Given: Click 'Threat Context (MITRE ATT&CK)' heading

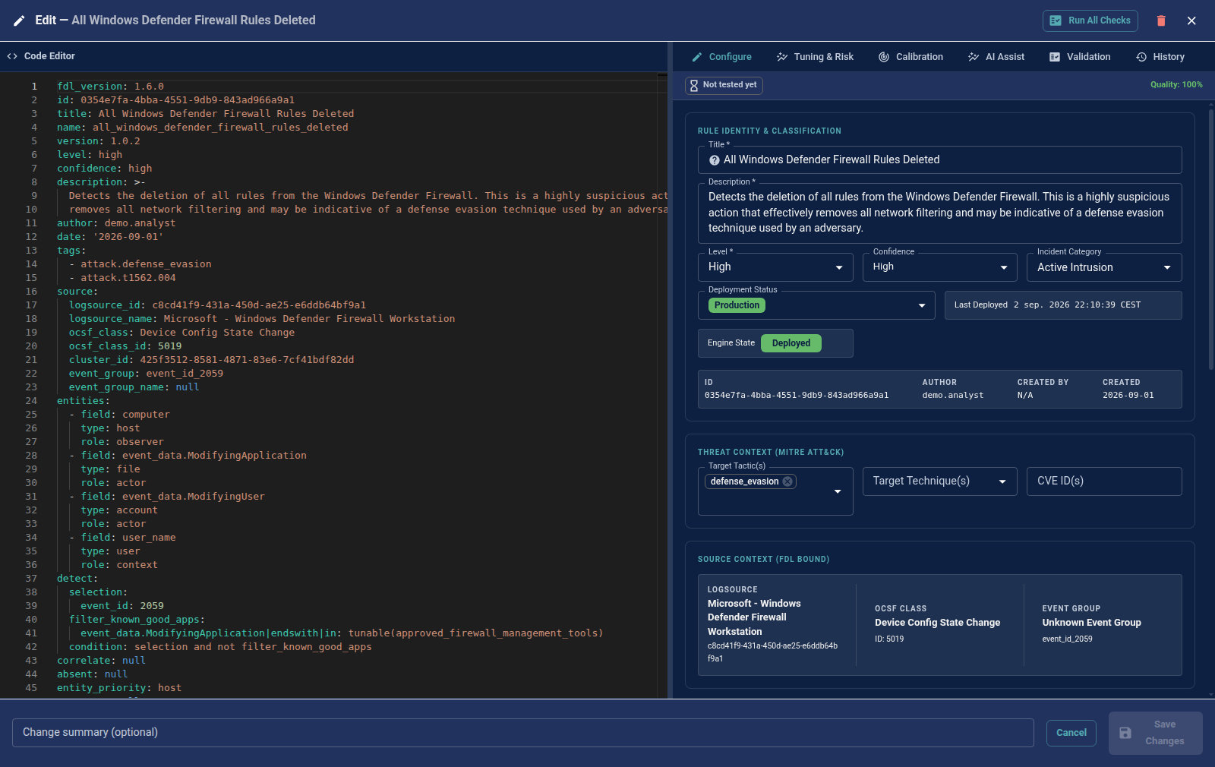Looking at the screenshot, I should 771,453.
